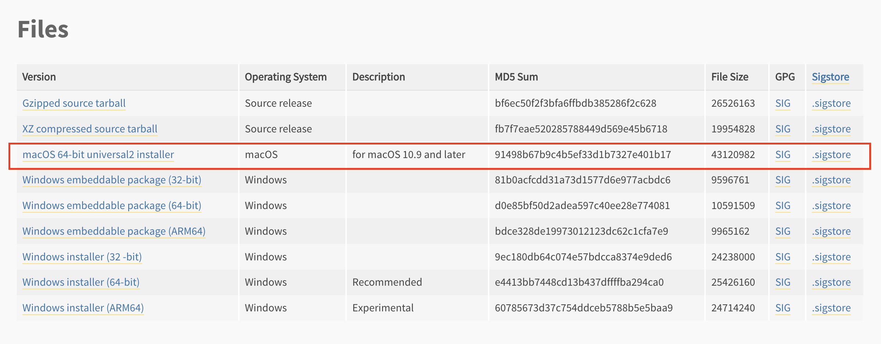881x344 pixels.
Task: Download Windows installer (ARM64)
Action: click(83, 308)
